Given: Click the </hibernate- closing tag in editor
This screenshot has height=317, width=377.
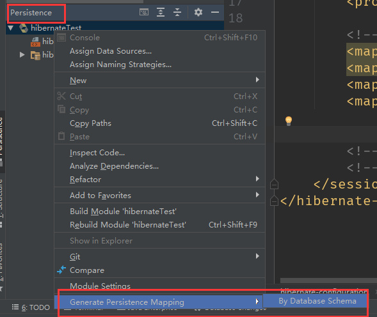Looking at the screenshot, I should (x=328, y=201).
